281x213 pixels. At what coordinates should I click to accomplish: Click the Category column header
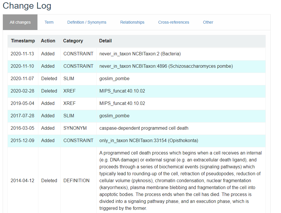pyautogui.click(x=73, y=41)
